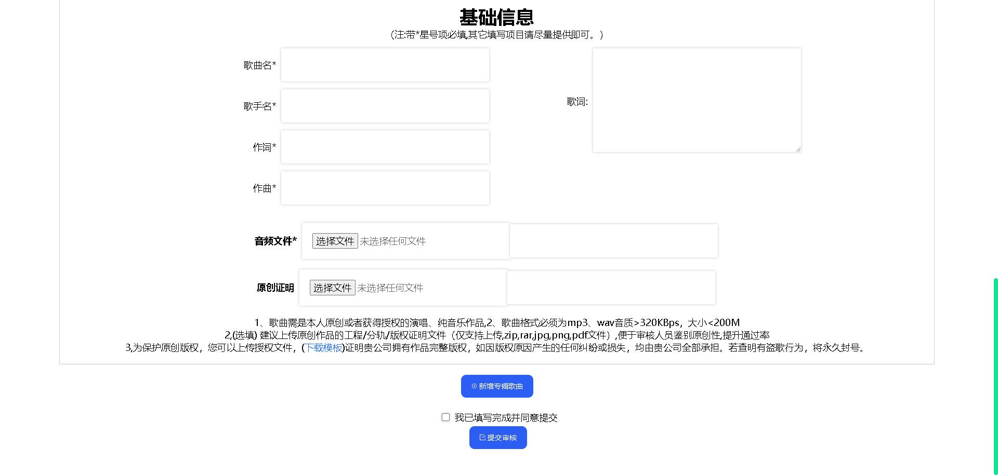This screenshot has height=475, width=998.
Task: Open the 下载模板 link
Action: (323, 348)
